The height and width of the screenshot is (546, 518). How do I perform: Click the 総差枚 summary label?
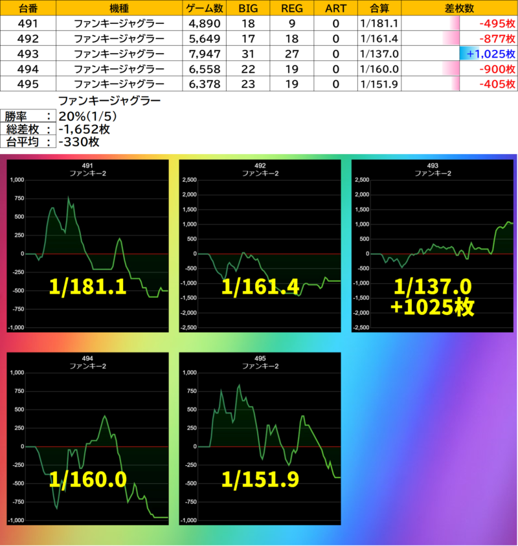point(28,129)
